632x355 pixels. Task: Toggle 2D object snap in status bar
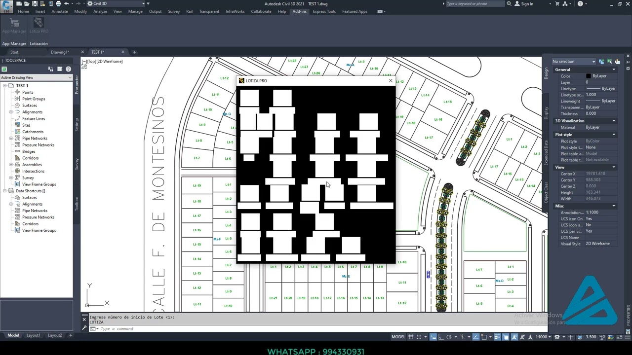coord(484,337)
